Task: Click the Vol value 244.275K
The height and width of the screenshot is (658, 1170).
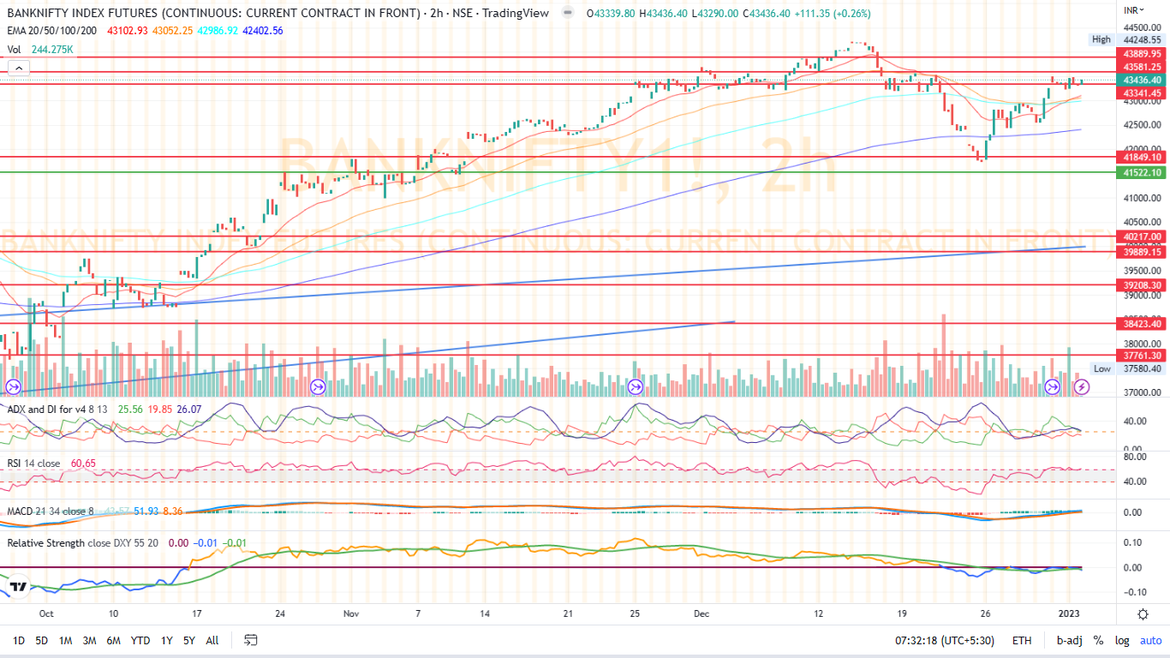Action: tap(52, 50)
